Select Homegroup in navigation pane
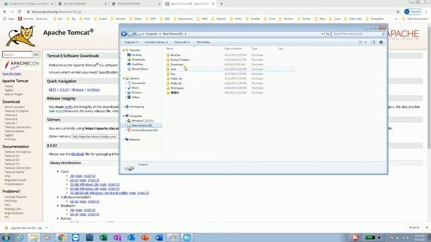The width and height of the screenshot is (431, 242). pyautogui.click(x=137, y=106)
